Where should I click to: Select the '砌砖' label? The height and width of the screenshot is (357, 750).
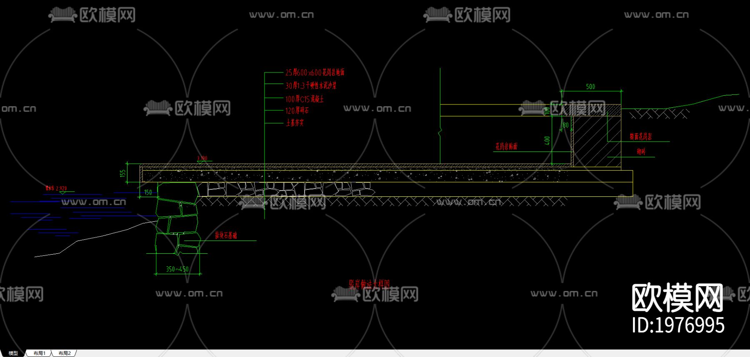[641, 152]
